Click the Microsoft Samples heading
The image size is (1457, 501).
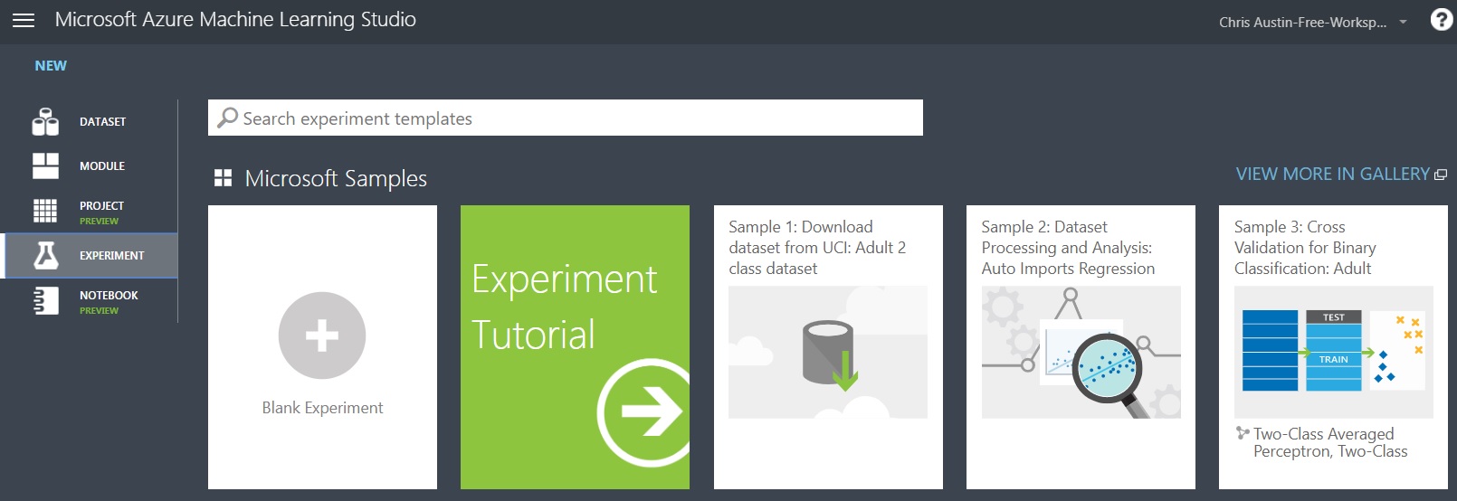336,178
